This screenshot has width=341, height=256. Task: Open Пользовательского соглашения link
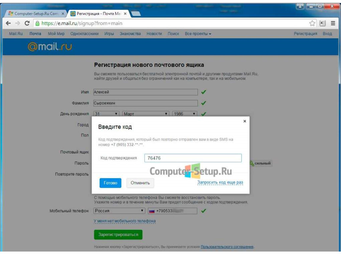[x=227, y=247]
